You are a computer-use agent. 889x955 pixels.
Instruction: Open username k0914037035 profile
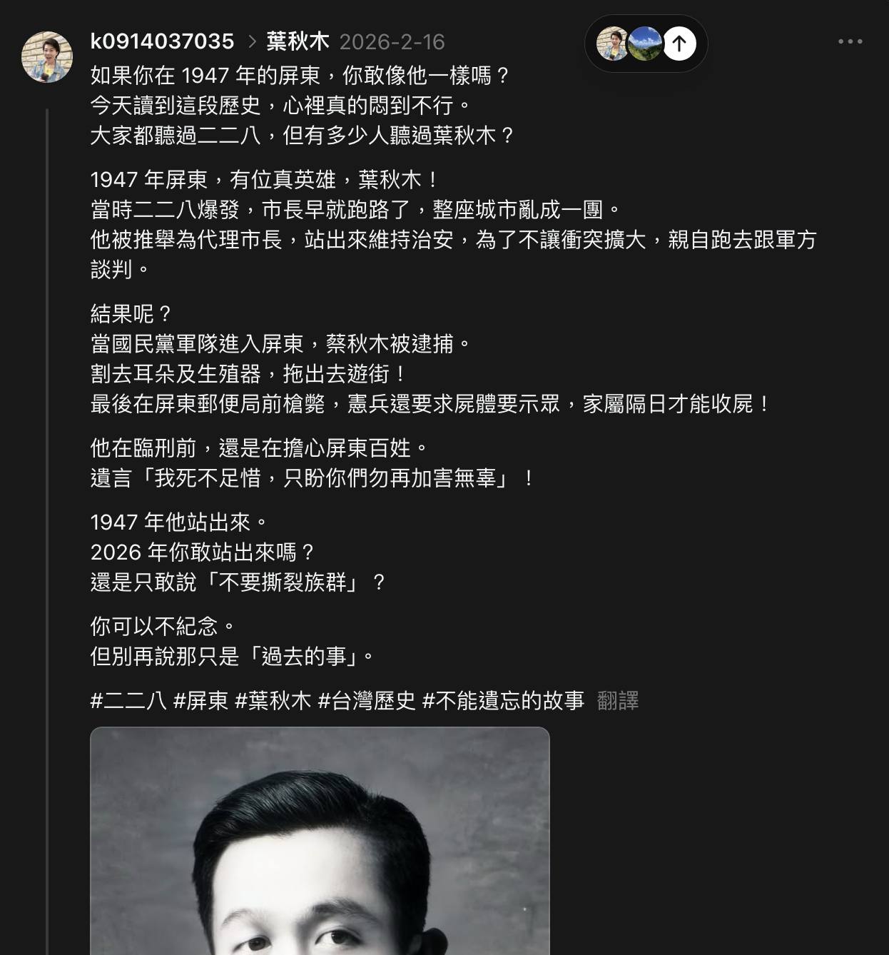(x=162, y=41)
